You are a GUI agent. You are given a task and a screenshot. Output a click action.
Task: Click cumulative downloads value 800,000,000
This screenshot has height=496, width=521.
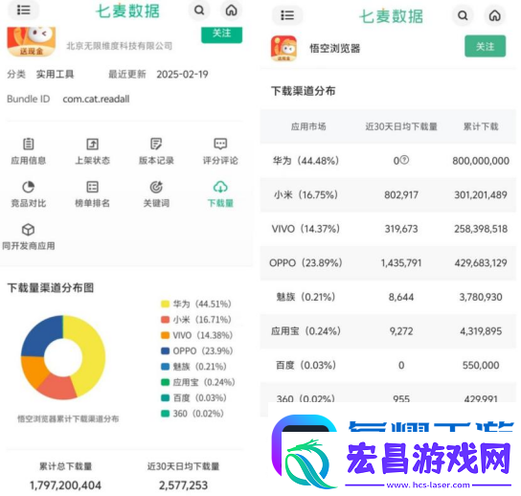(x=481, y=161)
